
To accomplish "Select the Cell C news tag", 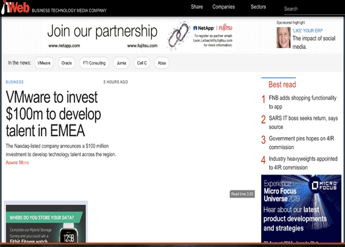I will click(142, 63).
